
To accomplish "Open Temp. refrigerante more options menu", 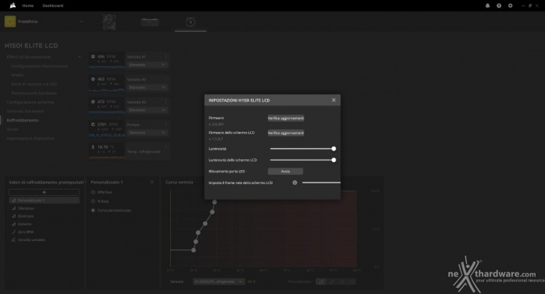I will [x=166, y=147].
